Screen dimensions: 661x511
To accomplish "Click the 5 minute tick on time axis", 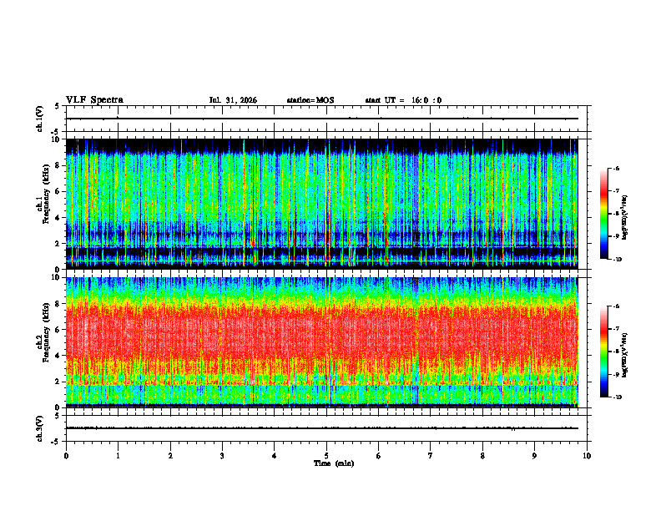I will pos(326,456).
